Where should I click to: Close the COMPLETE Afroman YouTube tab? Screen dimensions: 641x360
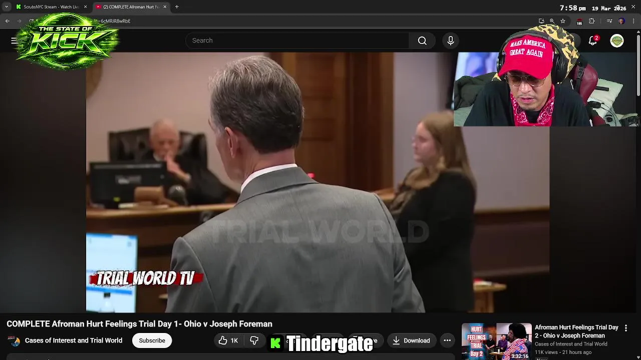tap(165, 7)
